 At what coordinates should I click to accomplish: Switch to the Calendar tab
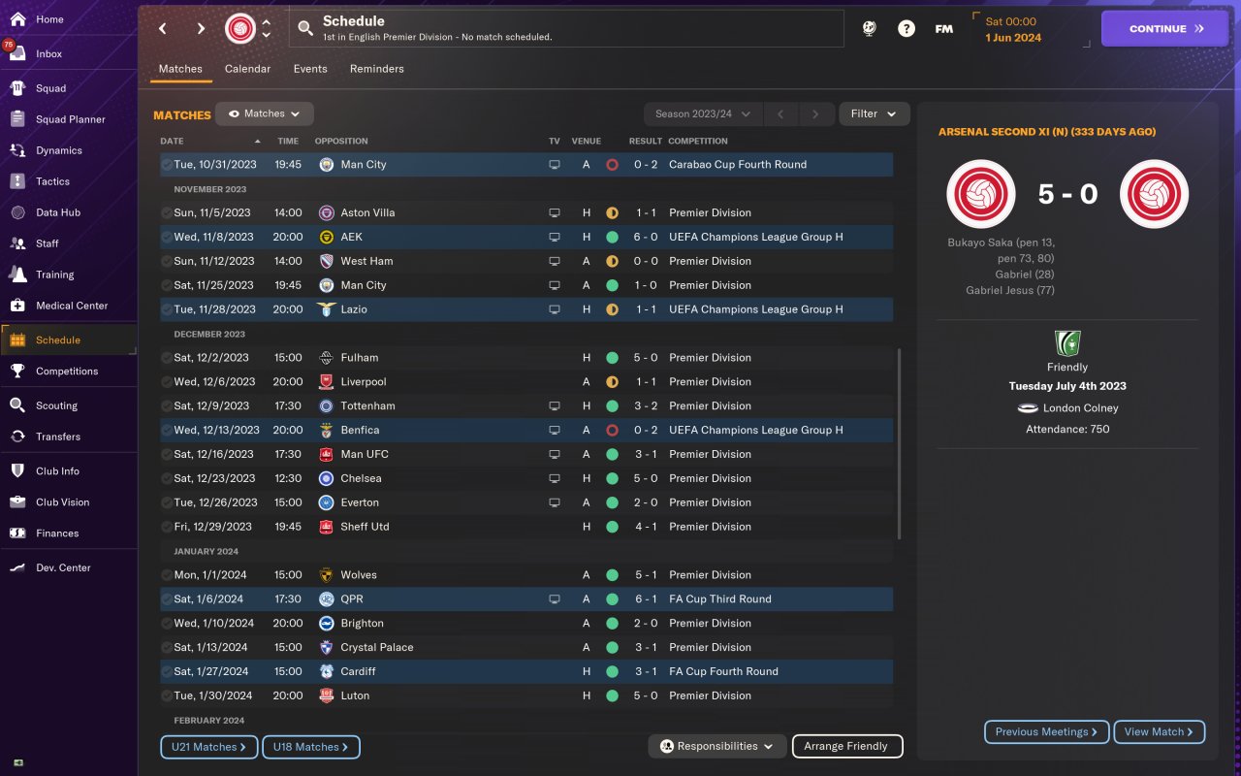coord(247,69)
